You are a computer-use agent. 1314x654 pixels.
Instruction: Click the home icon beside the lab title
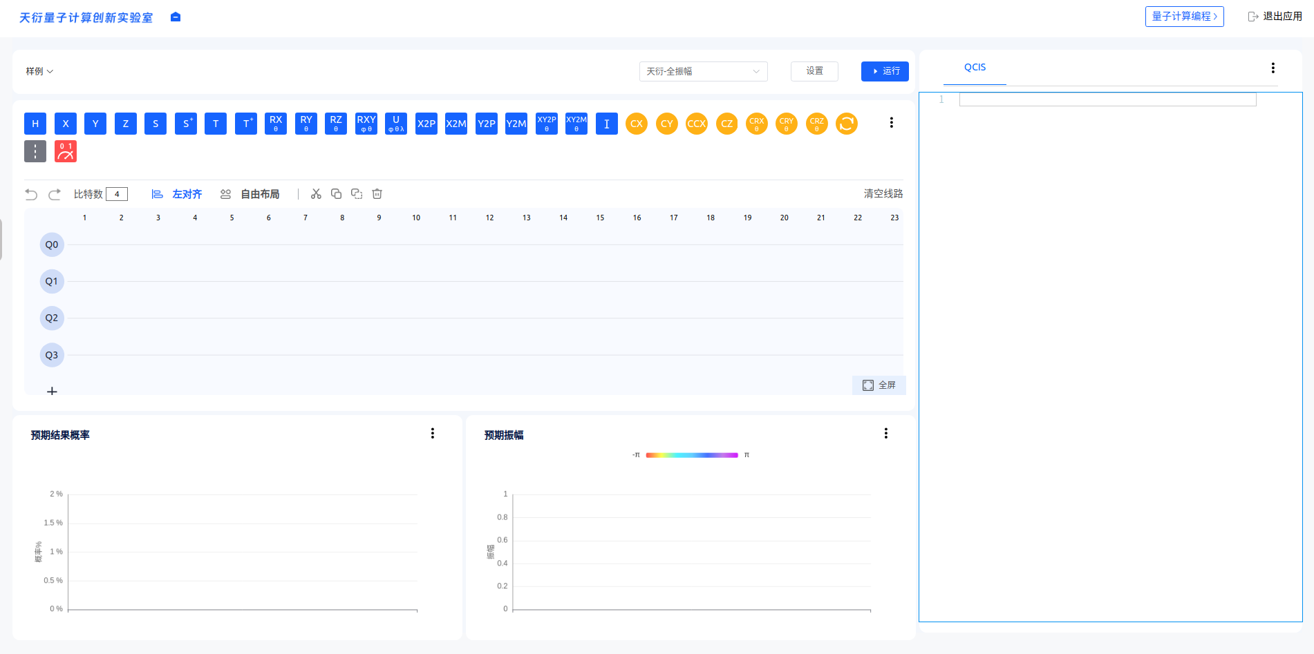(x=176, y=17)
